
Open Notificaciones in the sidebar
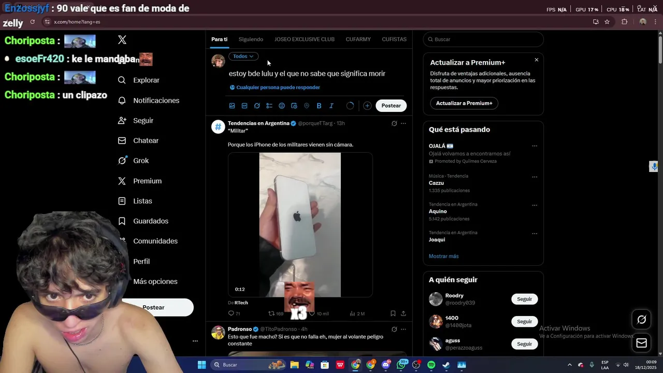coord(149,101)
